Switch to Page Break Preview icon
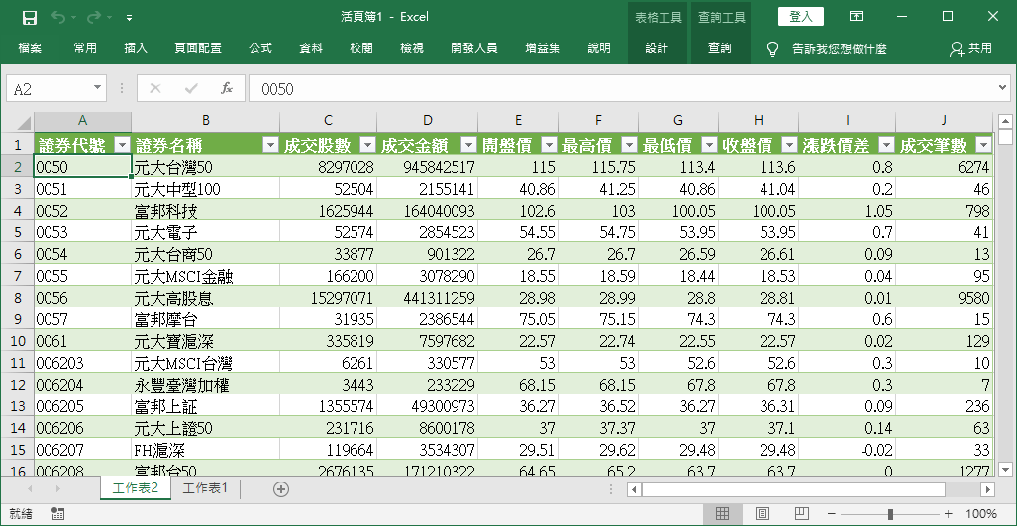The width and height of the screenshot is (1017, 526). [x=802, y=514]
